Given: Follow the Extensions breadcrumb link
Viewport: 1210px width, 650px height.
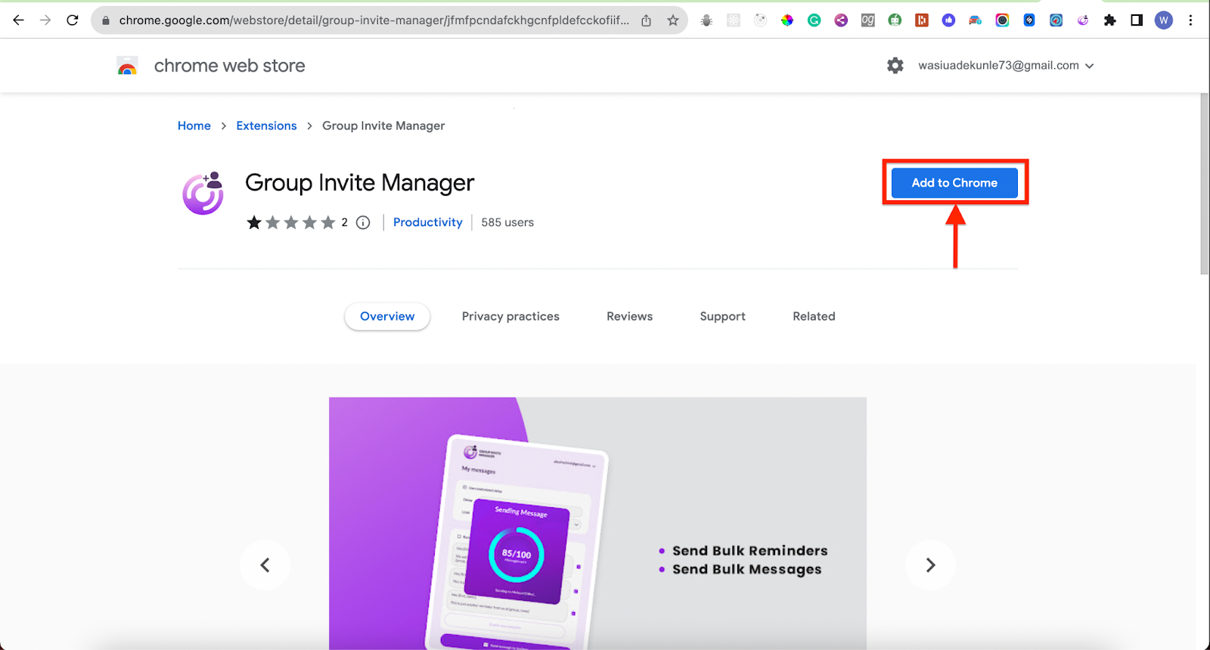Looking at the screenshot, I should coord(266,125).
